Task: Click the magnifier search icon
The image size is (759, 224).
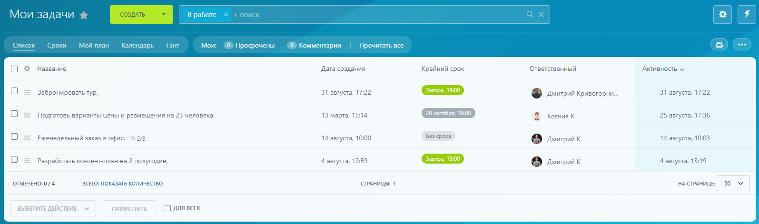Action: [530, 15]
